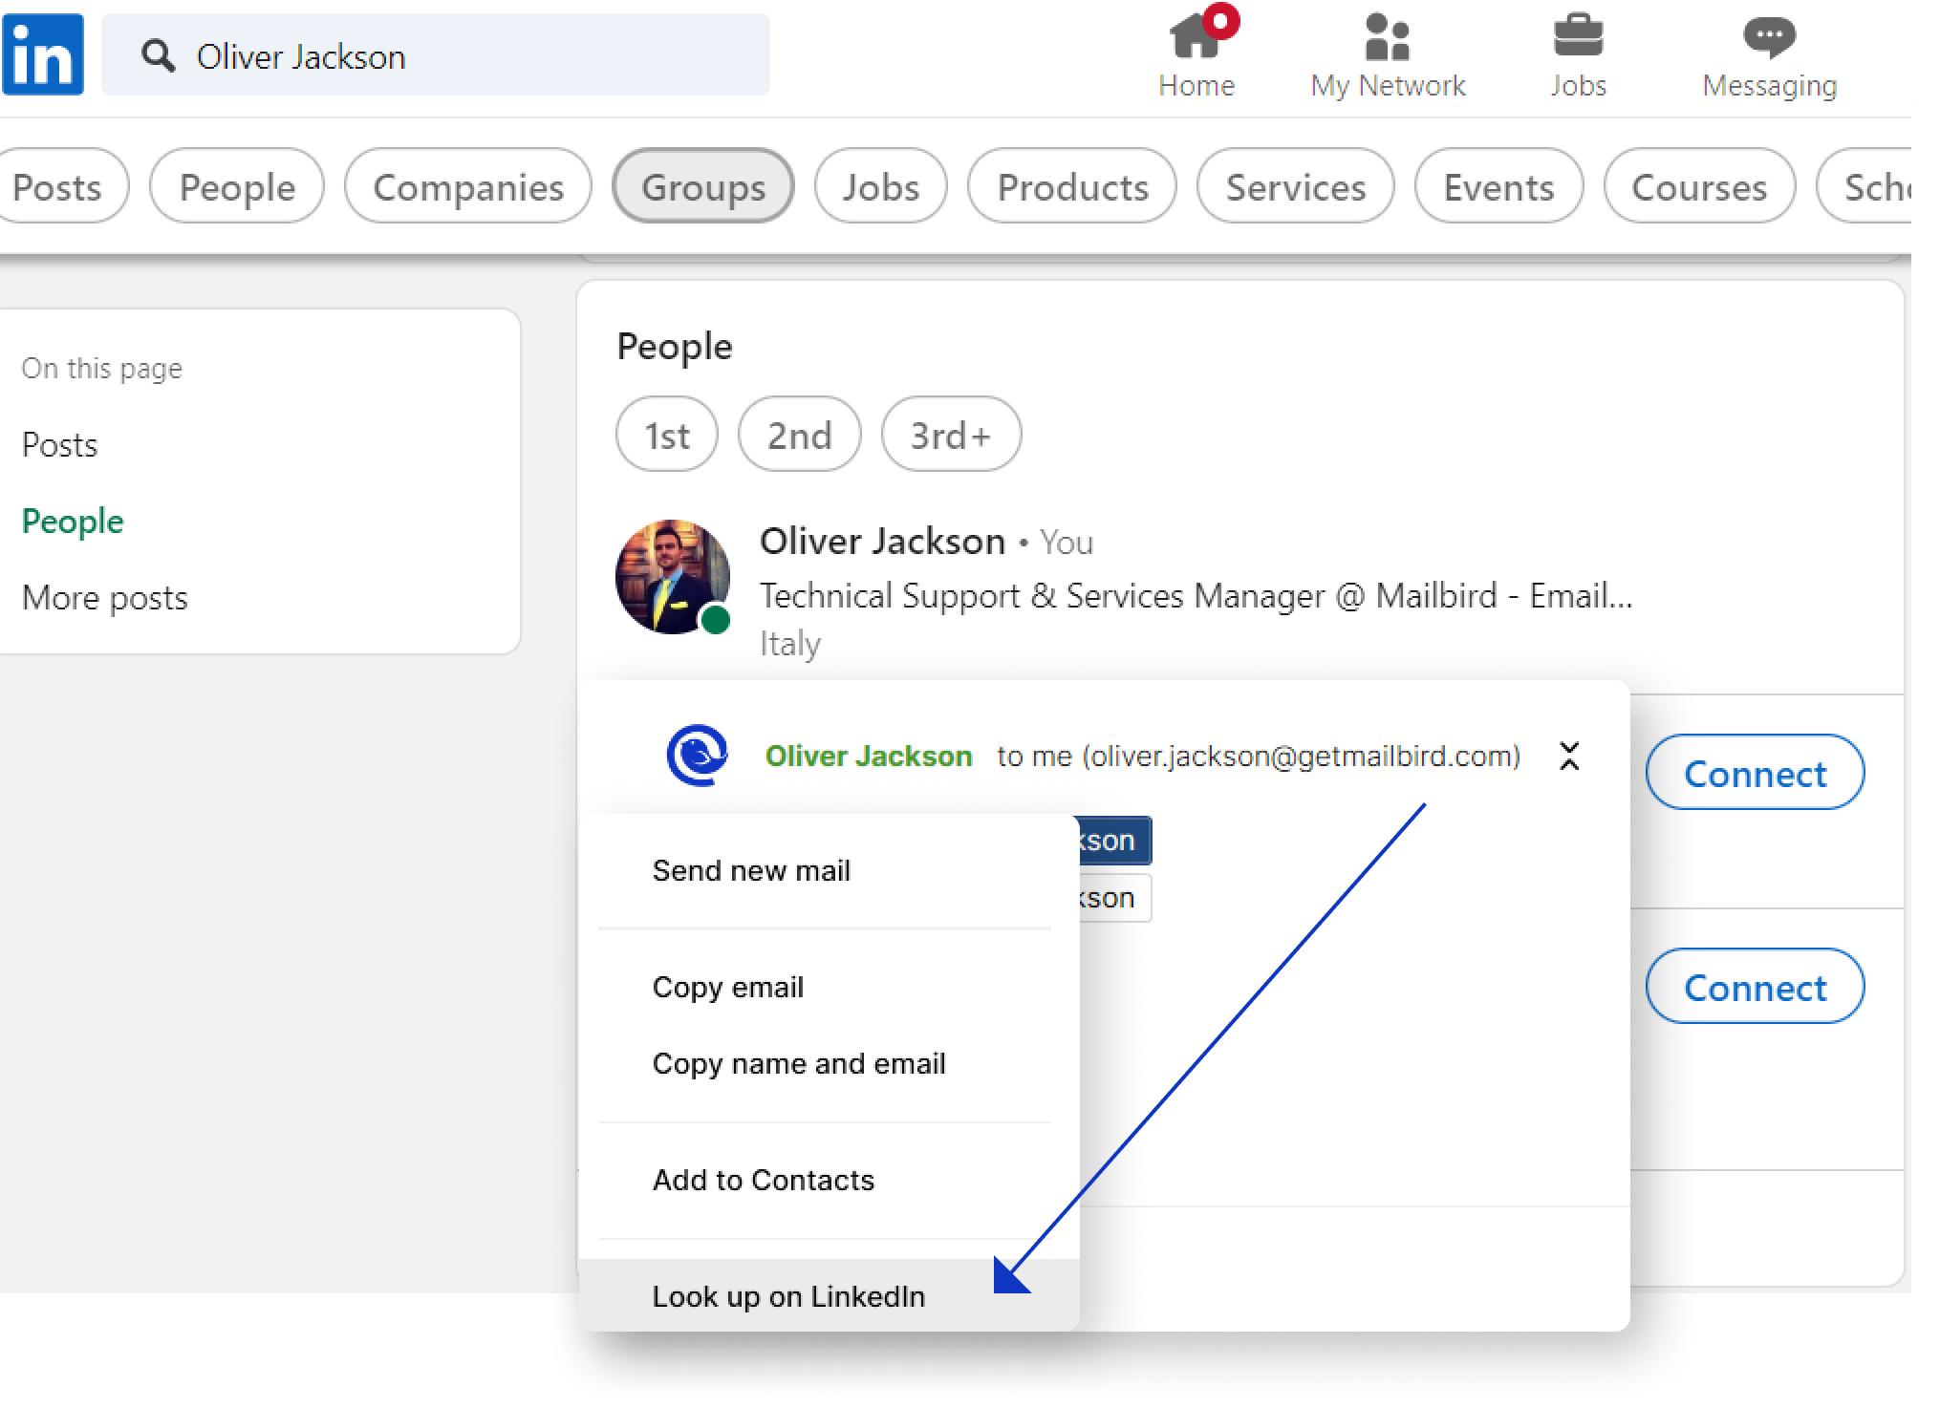This screenshot has height=1408, width=1940.
Task: Select the 1st connections filter
Action: (x=667, y=435)
